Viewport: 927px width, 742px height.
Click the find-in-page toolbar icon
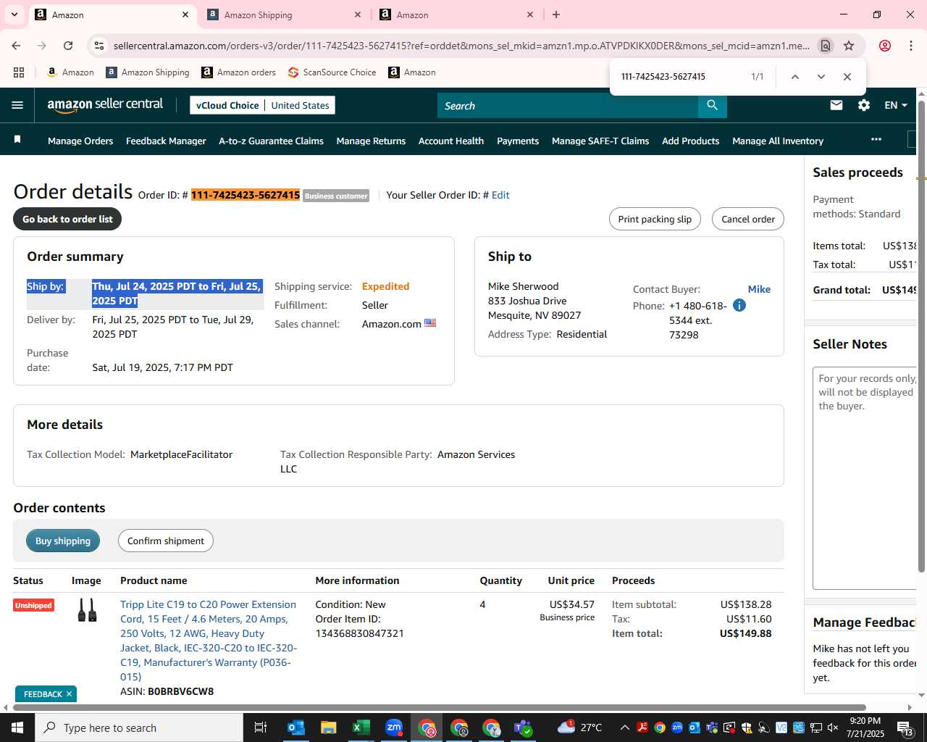pos(826,46)
